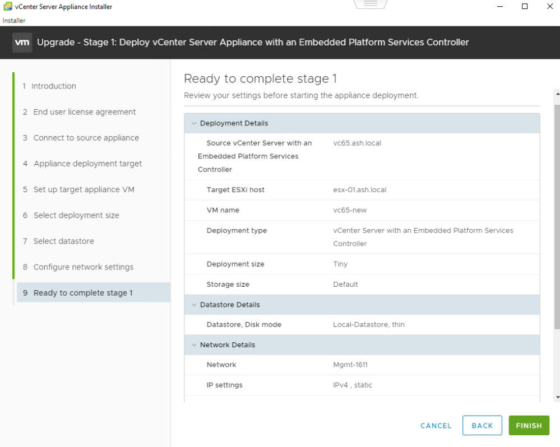The image size is (560, 447).
Task: Click the Deployment size value Tiny
Action: (340, 264)
